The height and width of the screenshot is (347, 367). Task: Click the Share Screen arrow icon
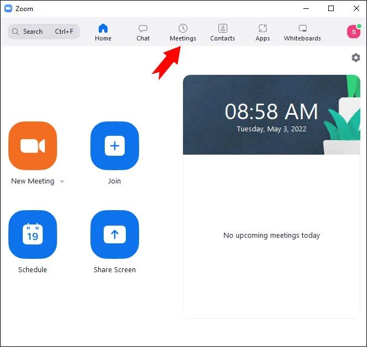click(x=115, y=234)
